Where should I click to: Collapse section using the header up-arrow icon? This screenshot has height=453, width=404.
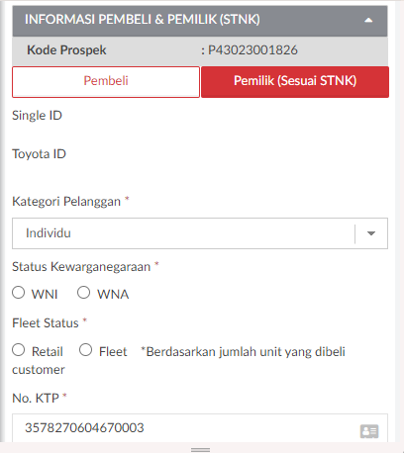(x=368, y=21)
